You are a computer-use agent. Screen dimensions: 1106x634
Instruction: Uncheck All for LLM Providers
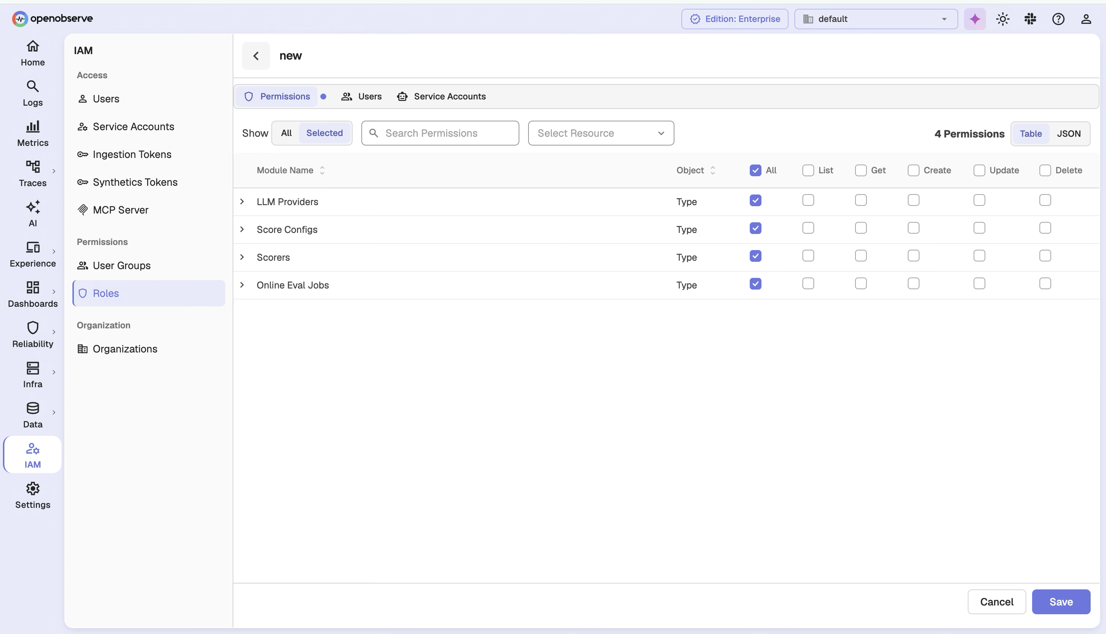(x=756, y=200)
